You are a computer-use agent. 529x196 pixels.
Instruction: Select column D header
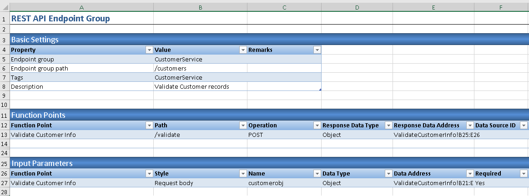(357, 7)
